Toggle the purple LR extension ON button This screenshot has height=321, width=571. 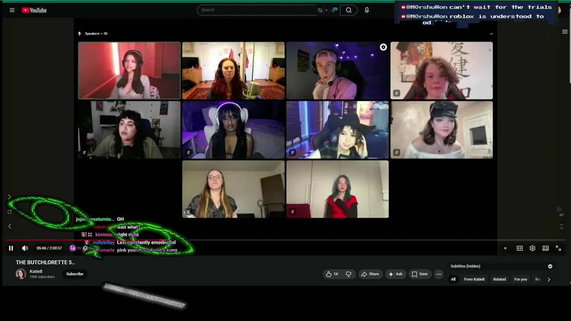75,248
